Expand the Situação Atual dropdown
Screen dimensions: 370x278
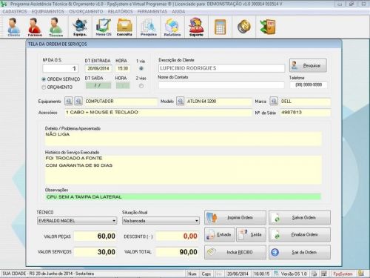coord(197,221)
